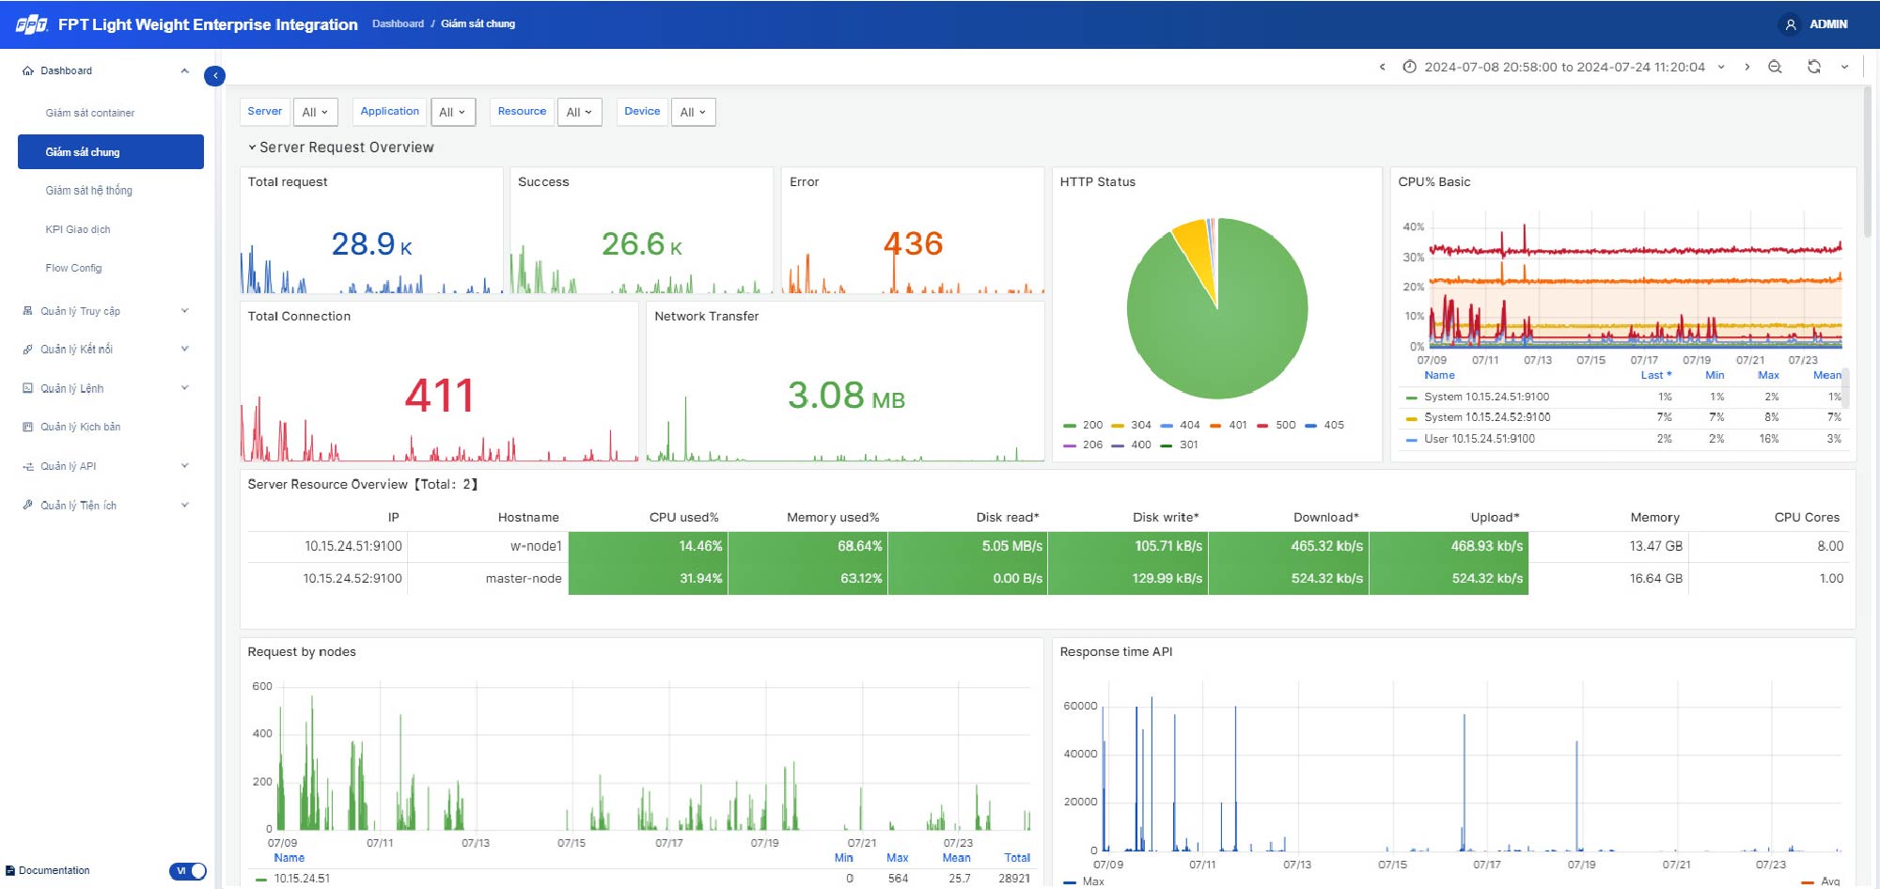The image size is (1880, 889).
Task: Collapse the sidebar with the round arrow button
Action: [x=214, y=76]
